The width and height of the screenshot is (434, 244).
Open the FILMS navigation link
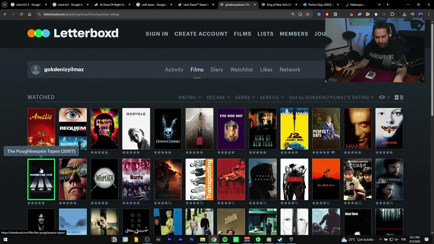(242, 34)
